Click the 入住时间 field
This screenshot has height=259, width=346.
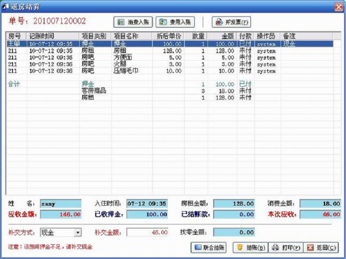(x=147, y=203)
